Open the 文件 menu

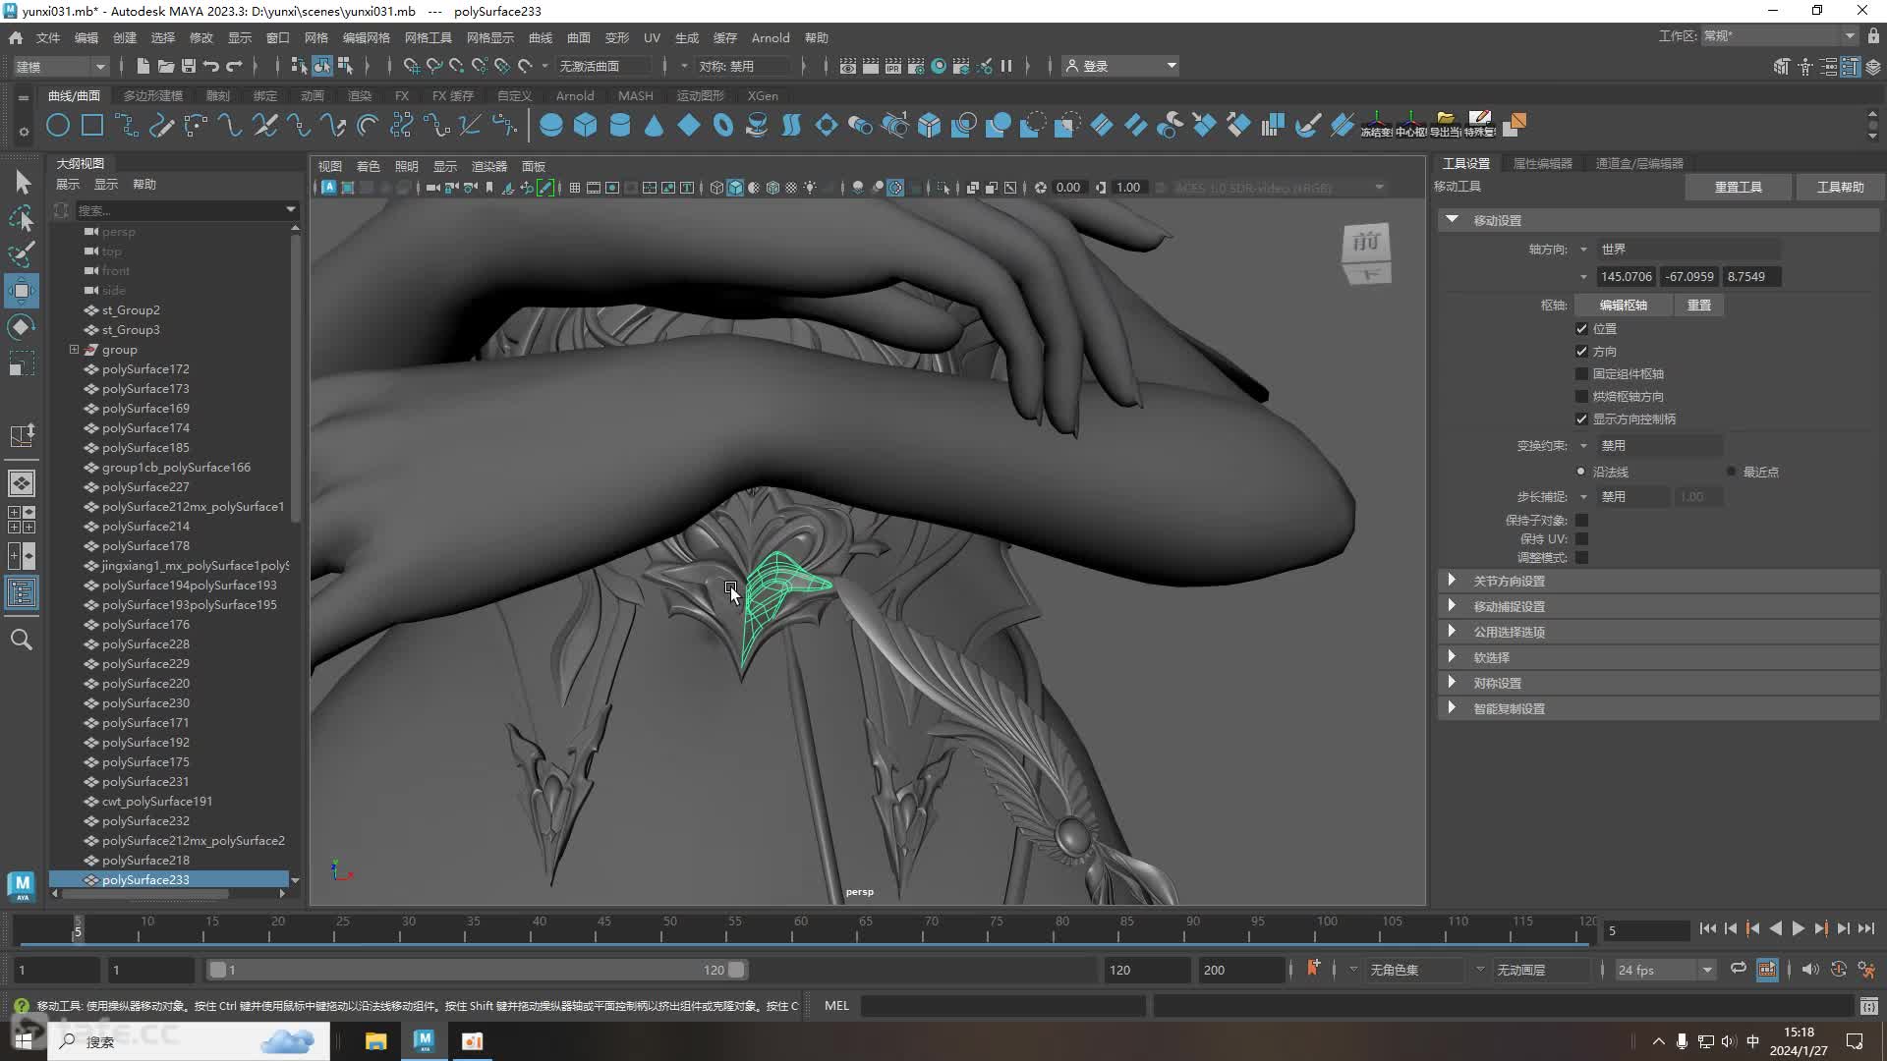click(48, 37)
